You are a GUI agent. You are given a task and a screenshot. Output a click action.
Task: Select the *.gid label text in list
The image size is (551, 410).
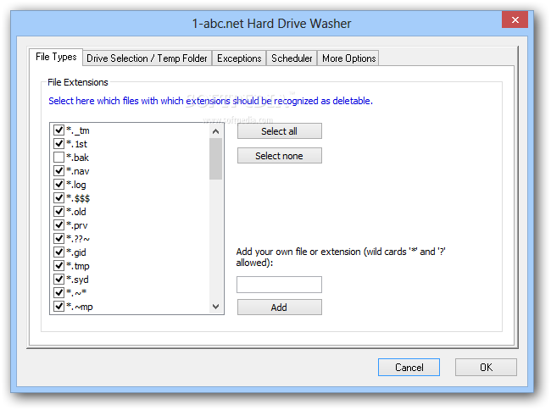click(76, 252)
